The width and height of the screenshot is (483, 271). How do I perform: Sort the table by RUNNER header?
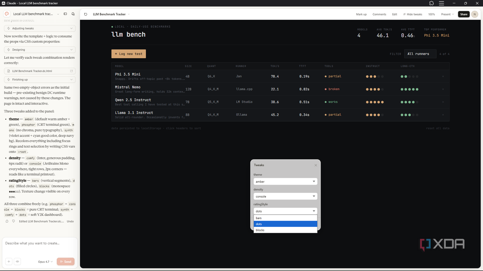coord(241,66)
